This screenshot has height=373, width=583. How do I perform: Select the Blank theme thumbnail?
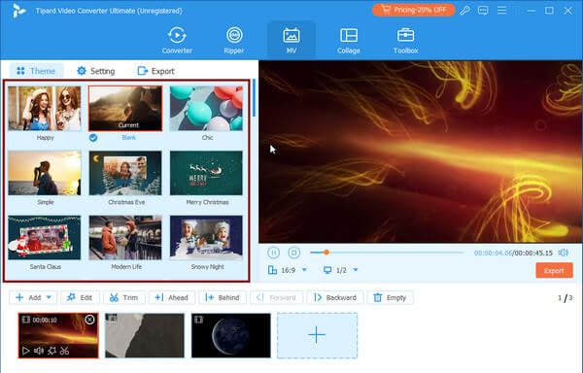125,109
